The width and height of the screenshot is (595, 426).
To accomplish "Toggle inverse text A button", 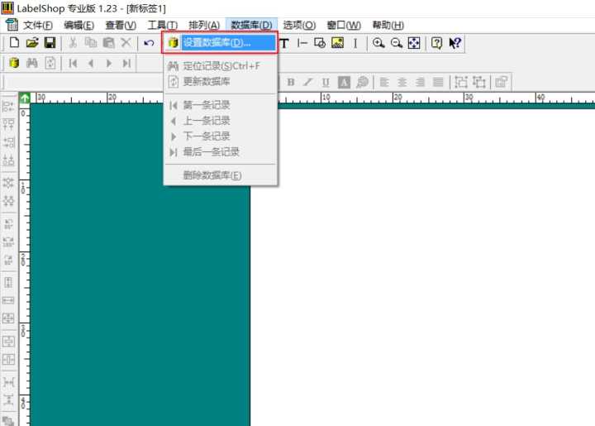I will click(344, 82).
